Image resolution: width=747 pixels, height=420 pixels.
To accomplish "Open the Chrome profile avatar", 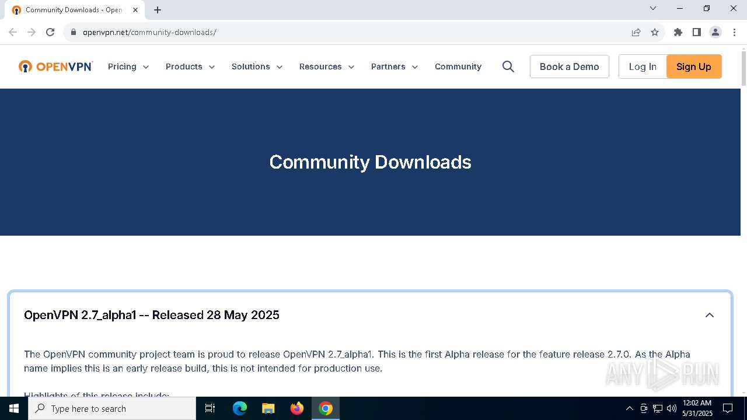I will tap(715, 32).
